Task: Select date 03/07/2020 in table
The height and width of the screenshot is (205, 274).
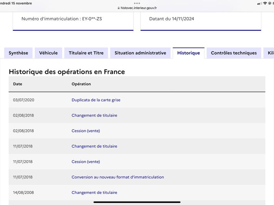Action: (x=24, y=100)
